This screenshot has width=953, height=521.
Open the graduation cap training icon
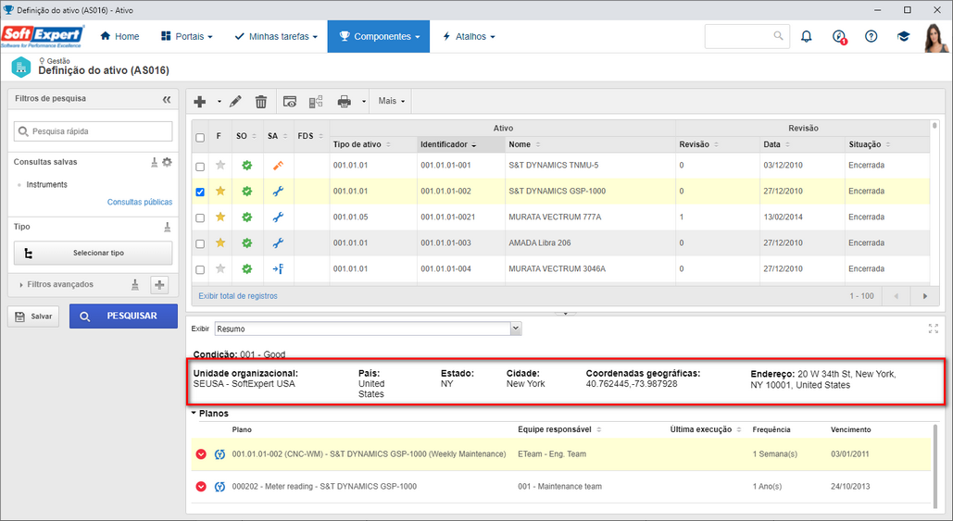[x=903, y=36]
